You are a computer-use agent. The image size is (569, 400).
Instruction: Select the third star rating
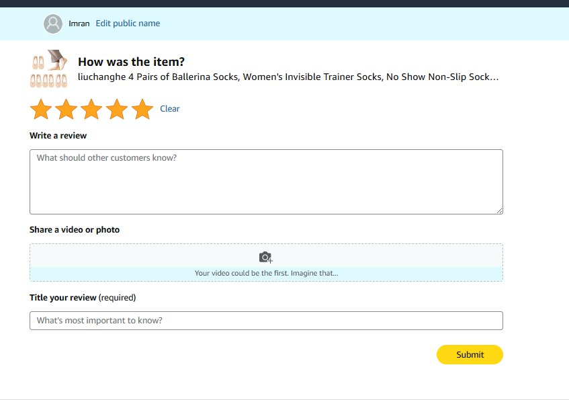tap(91, 109)
